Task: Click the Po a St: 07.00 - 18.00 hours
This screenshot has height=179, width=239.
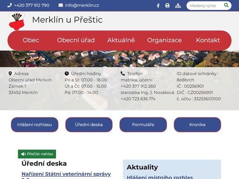Action: coord(86,80)
